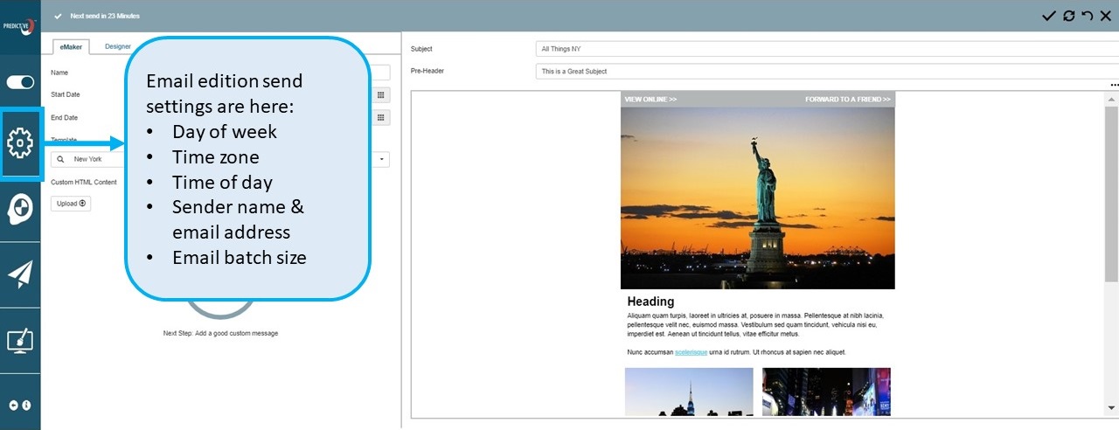Switch to the Designer tab
1119x430 pixels.
(117, 47)
